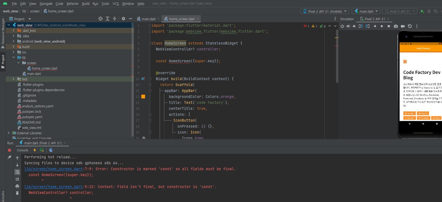
Task: Jump to next highlighted error arrow
Action: [x=335, y=26]
